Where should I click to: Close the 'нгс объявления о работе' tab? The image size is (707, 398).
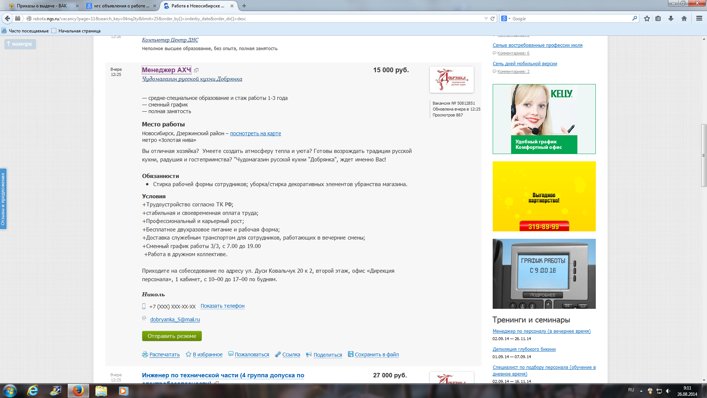point(155,6)
